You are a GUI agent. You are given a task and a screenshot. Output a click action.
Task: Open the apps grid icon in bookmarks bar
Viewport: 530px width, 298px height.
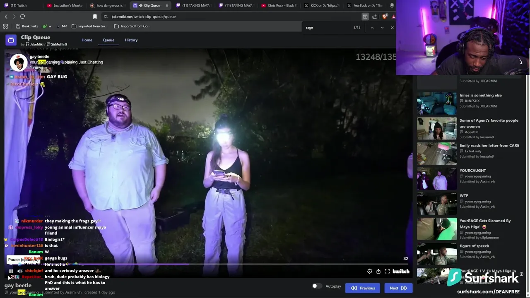coord(5,26)
